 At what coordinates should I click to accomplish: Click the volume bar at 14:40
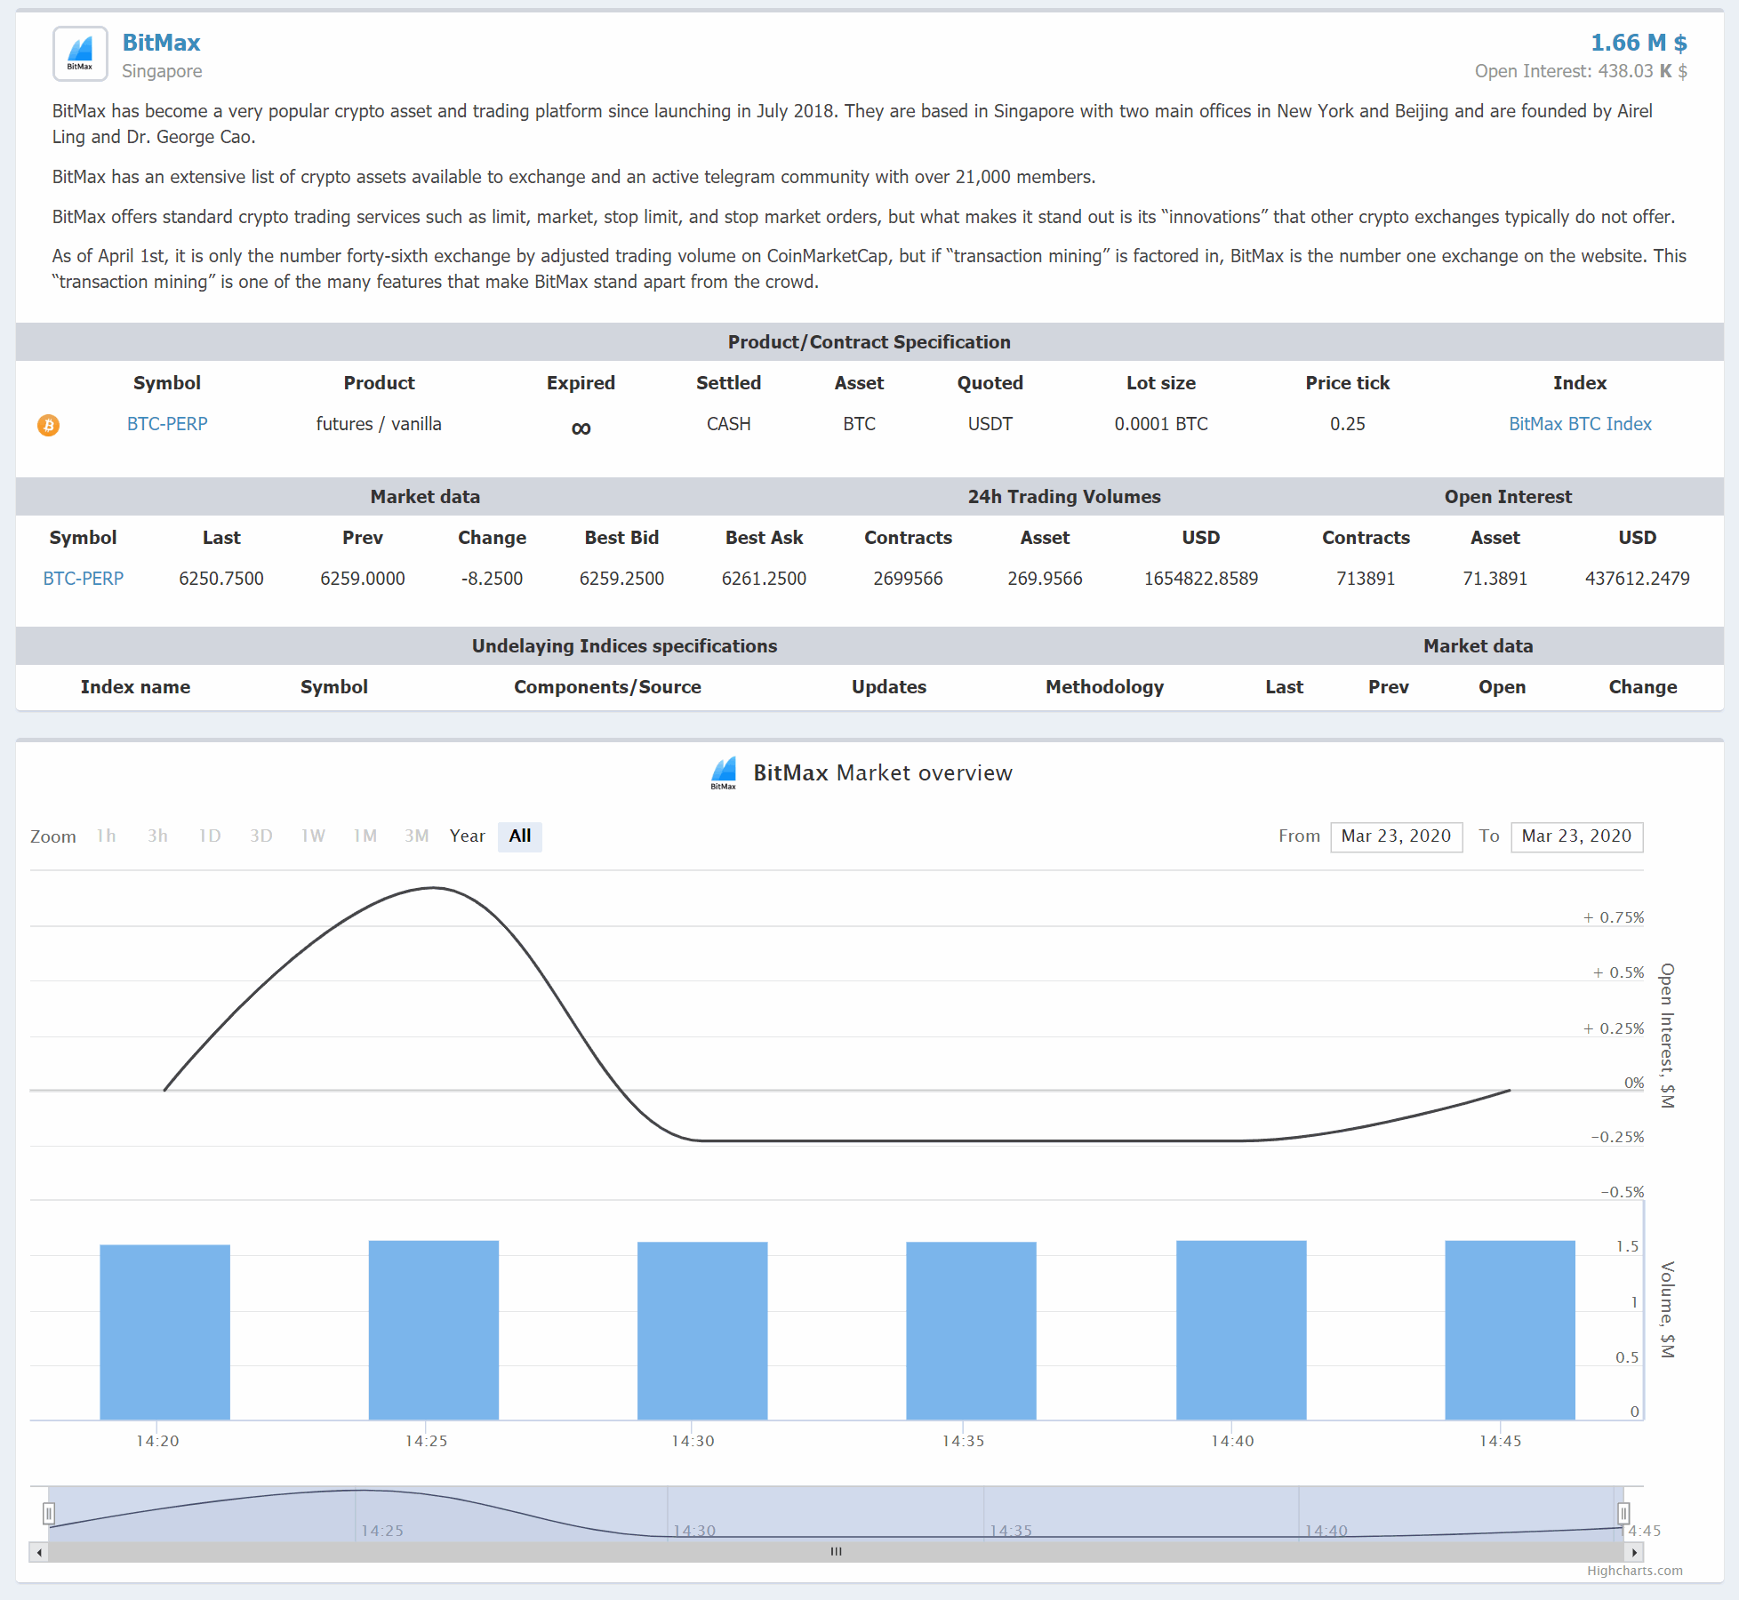tap(1241, 1330)
